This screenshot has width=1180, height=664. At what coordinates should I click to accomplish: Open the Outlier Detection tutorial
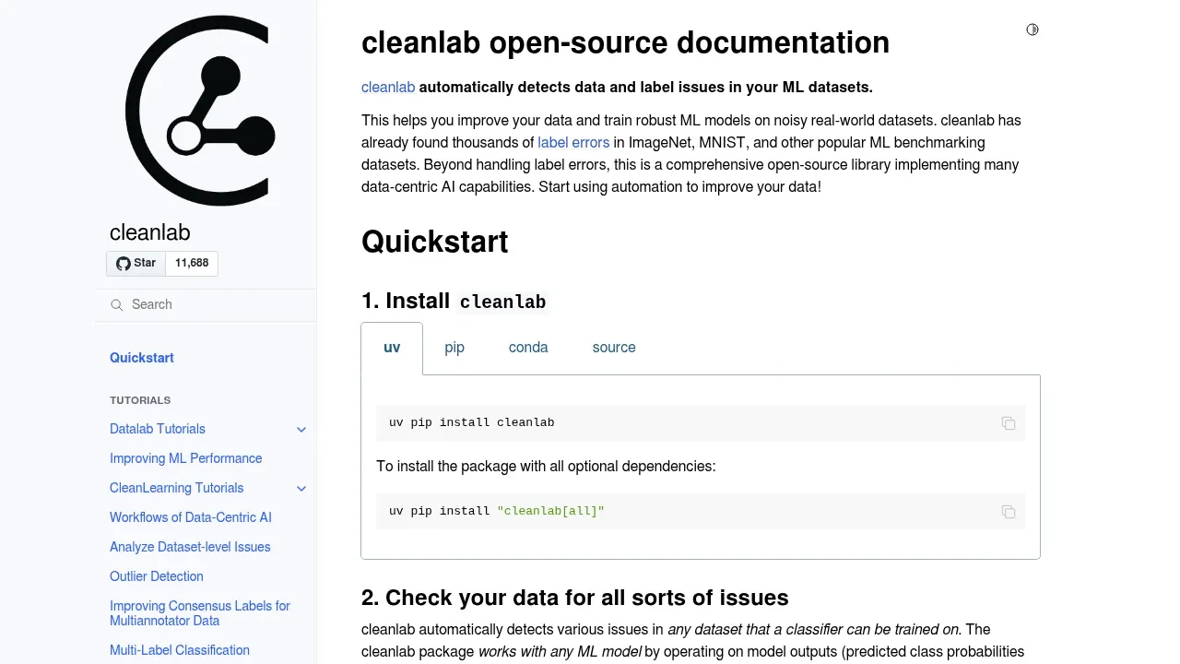157,576
